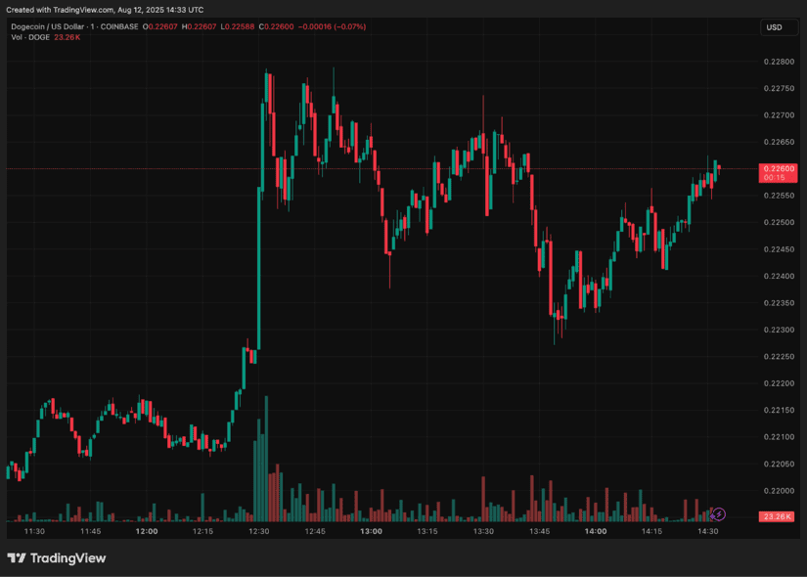The height and width of the screenshot is (577, 807).
Task: Click the 12:45 time axis label
Action: (x=315, y=531)
